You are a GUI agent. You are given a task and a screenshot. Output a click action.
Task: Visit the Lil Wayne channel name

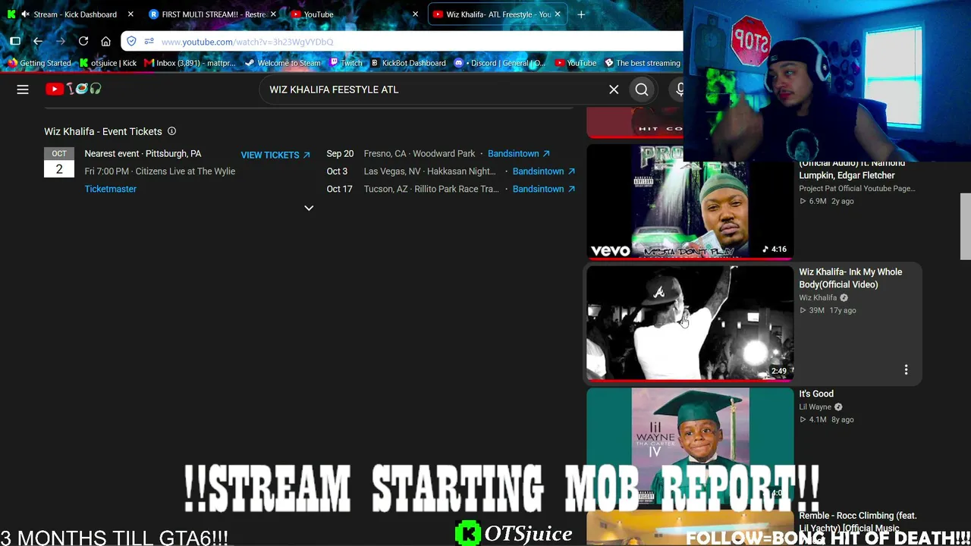pos(815,407)
